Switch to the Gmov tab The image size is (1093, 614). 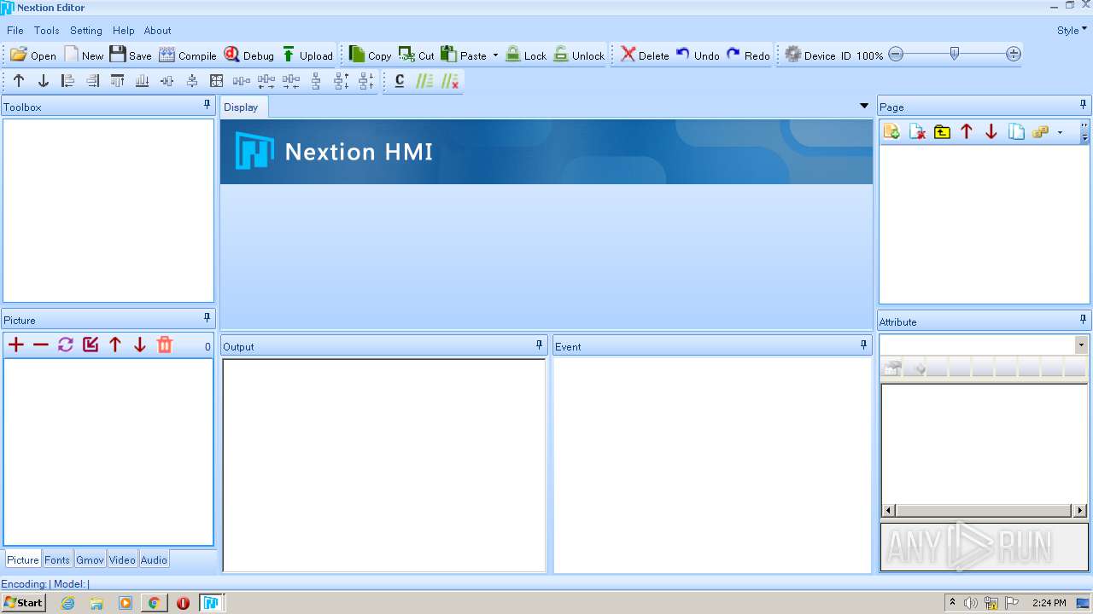[x=90, y=559]
